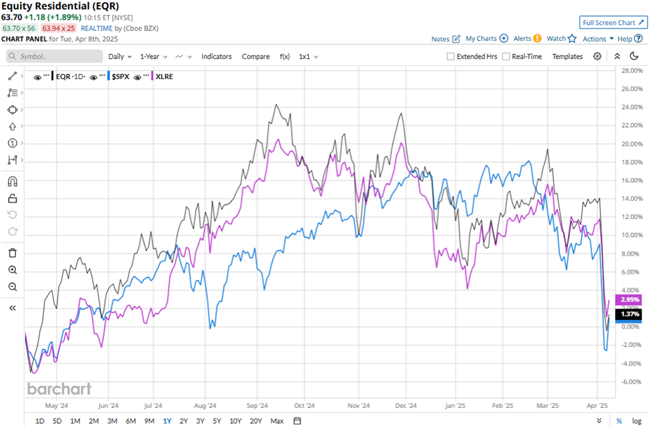
Task: Toggle the drawing lock icon
Action: click(x=12, y=198)
